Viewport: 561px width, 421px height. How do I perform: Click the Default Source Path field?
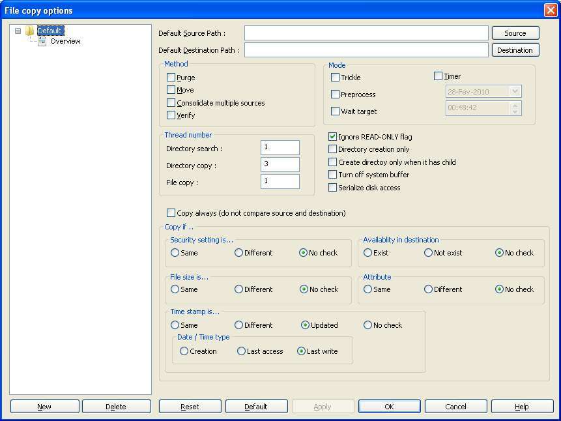366,33
